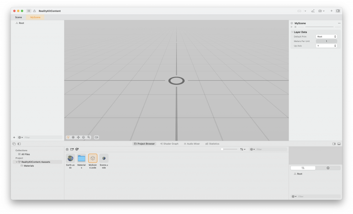Collapse the Layer Data section
Image resolution: width=353 pixels, height=214 pixels.
coord(292,32)
